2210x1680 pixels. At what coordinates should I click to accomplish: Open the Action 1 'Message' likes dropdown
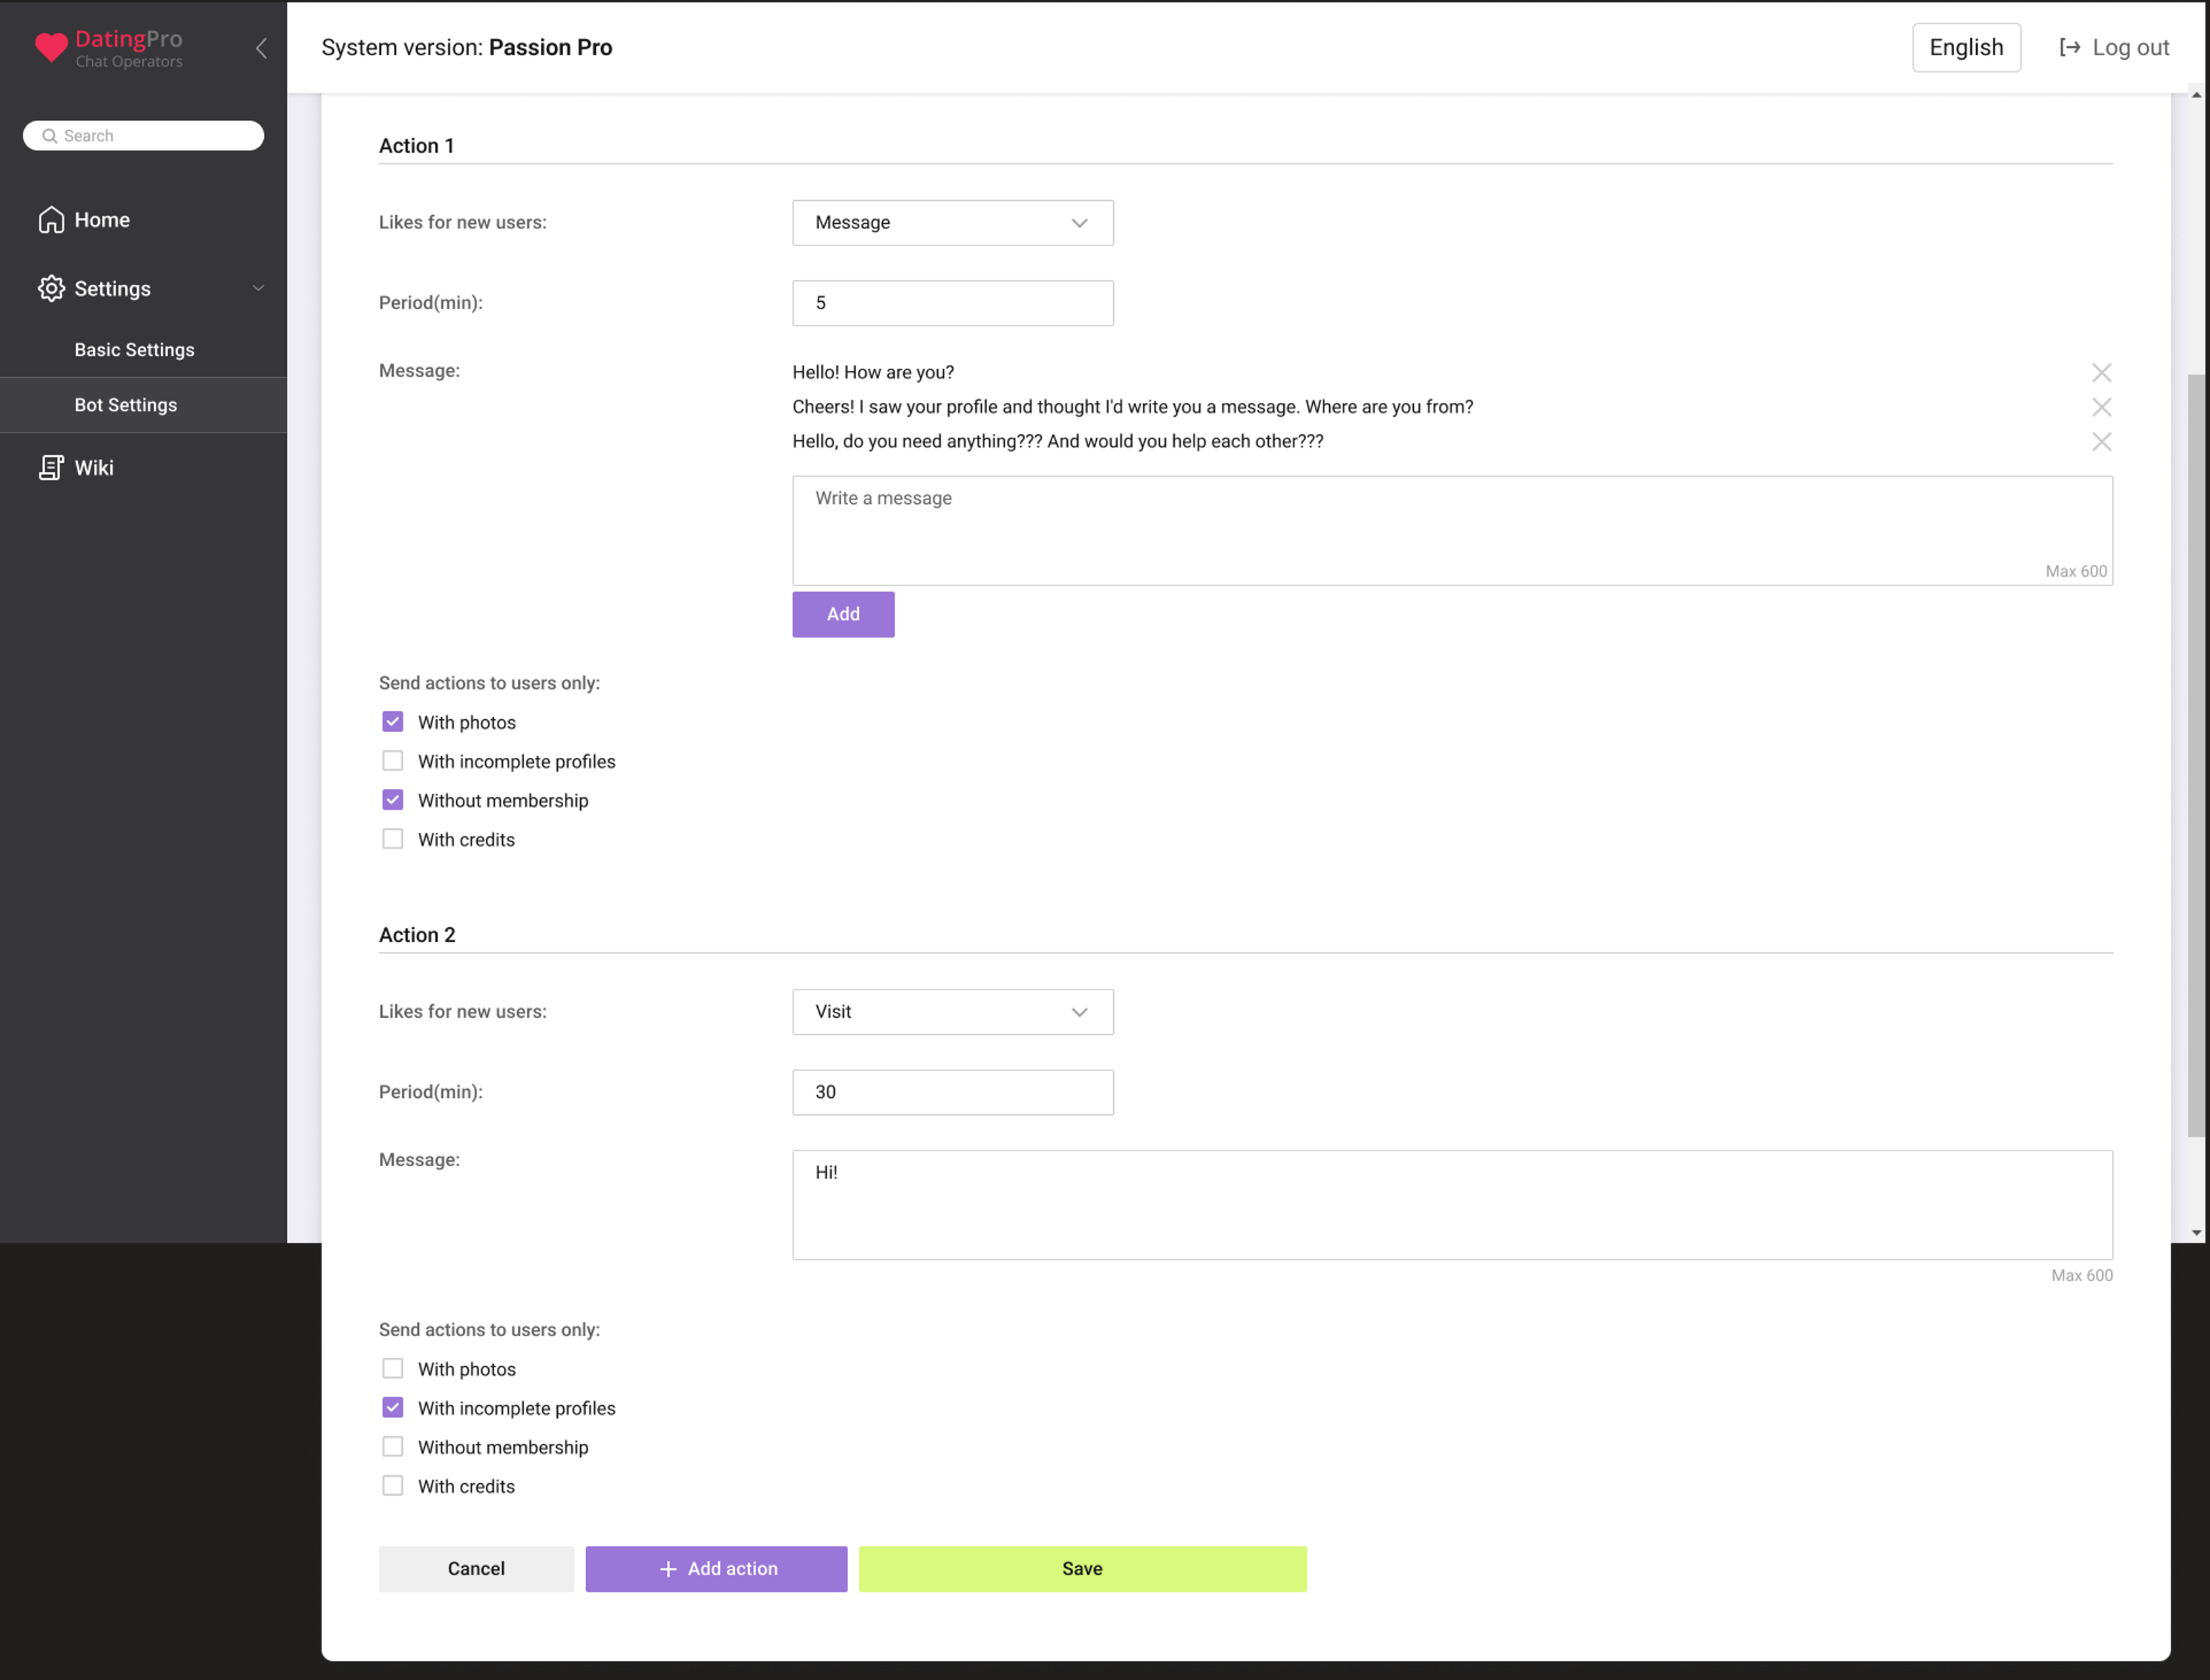[952, 223]
